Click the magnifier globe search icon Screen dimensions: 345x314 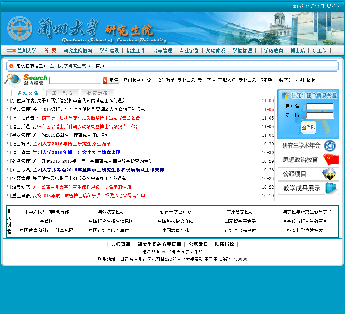click(12, 80)
